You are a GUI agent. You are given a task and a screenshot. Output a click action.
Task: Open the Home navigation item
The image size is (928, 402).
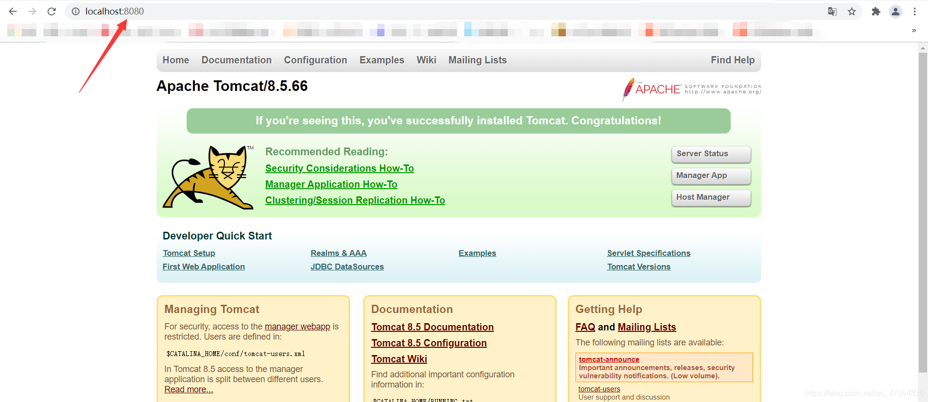point(176,60)
